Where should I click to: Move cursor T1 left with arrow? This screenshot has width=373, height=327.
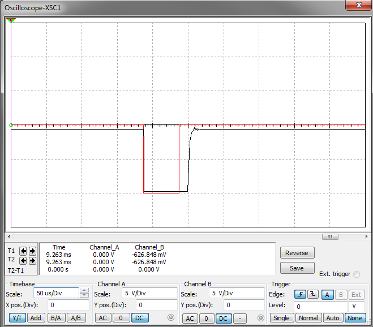(23, 251)
